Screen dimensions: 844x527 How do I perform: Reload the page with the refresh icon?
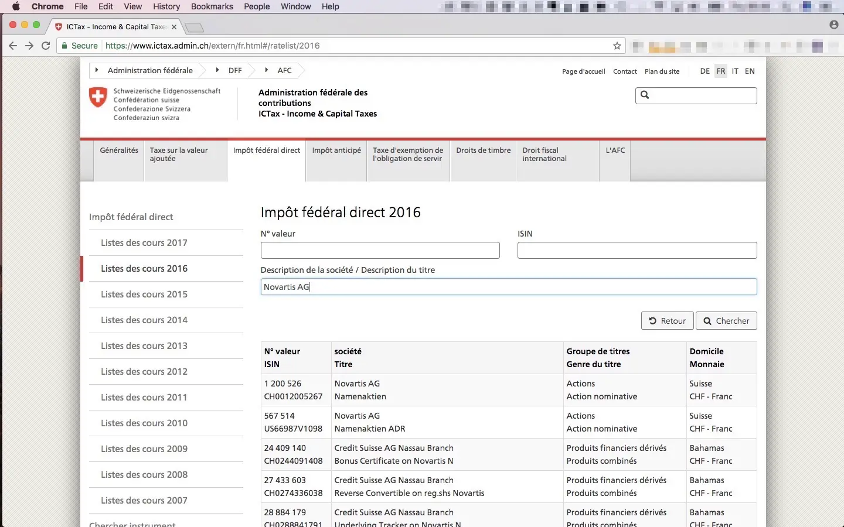(x=46, y=46)
